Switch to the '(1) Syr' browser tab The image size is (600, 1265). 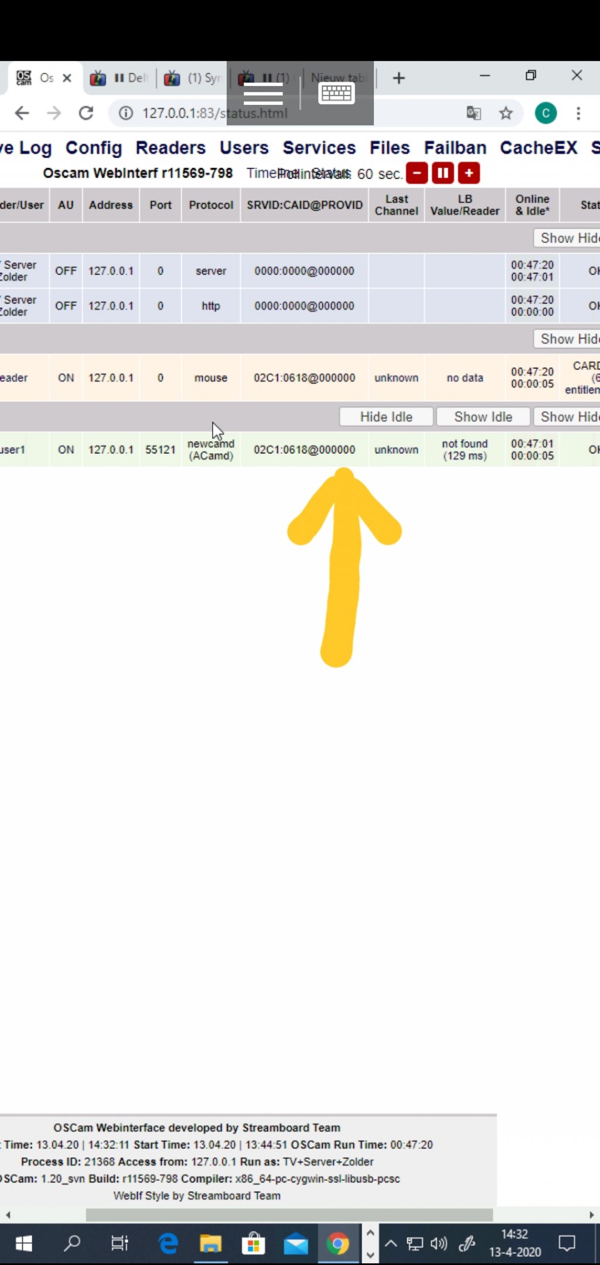[192, 78]
